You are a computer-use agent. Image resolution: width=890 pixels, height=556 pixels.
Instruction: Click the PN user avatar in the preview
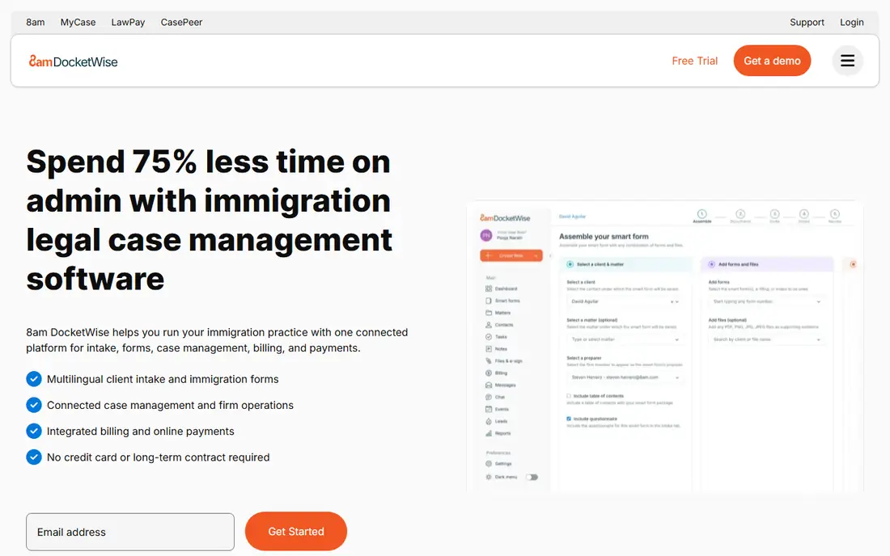tap(486, 235)
